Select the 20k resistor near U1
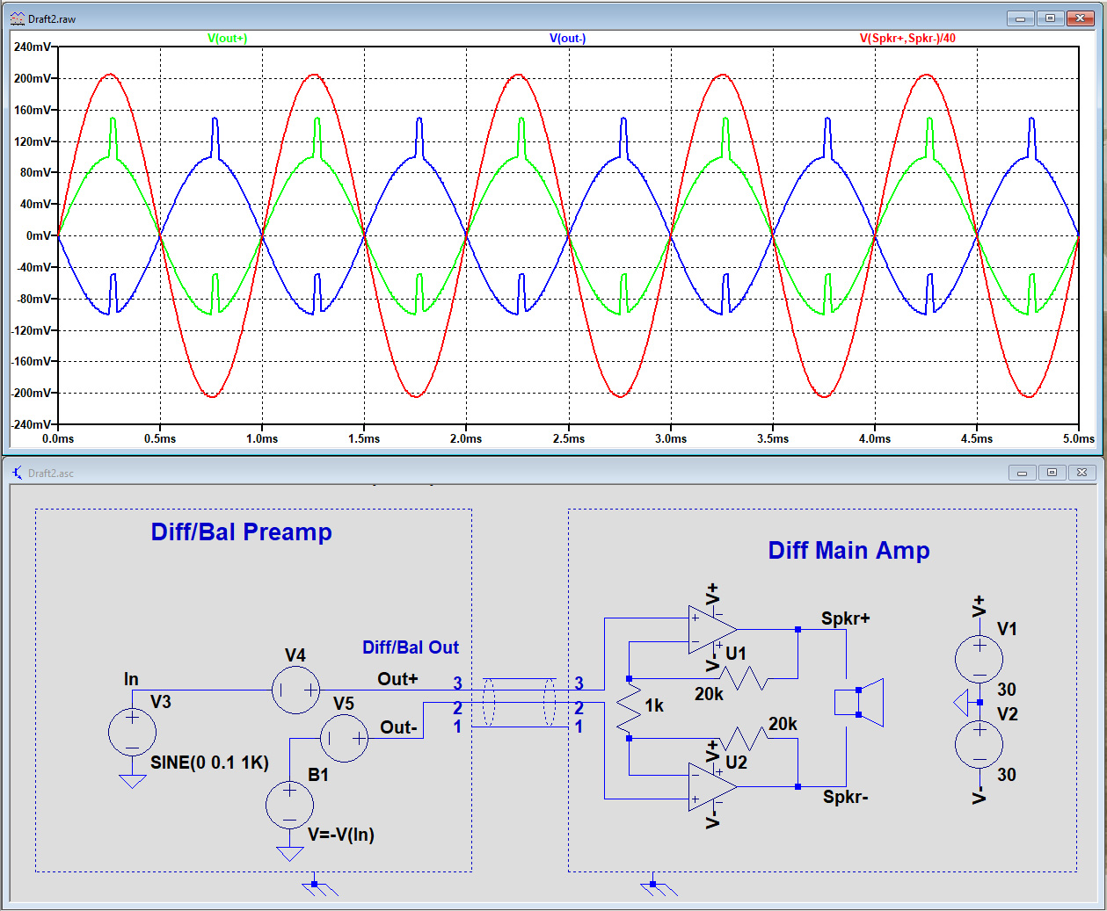This screenshot has width=1107, height=911. tap(744, 678)
